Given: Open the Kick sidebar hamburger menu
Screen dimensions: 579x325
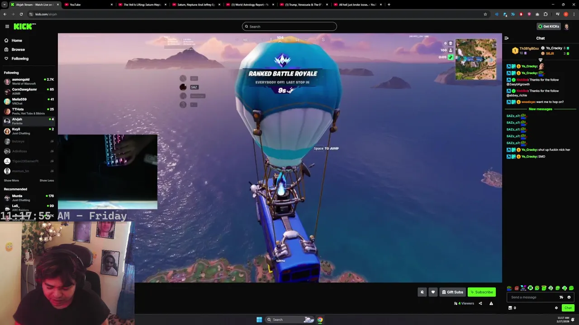Looking at the screenshot, I should pyautogui.click(x=7, y=27).
